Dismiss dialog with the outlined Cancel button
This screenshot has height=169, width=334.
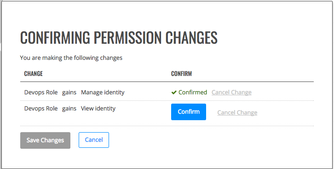pyautogui.click(x=94, y=140)
